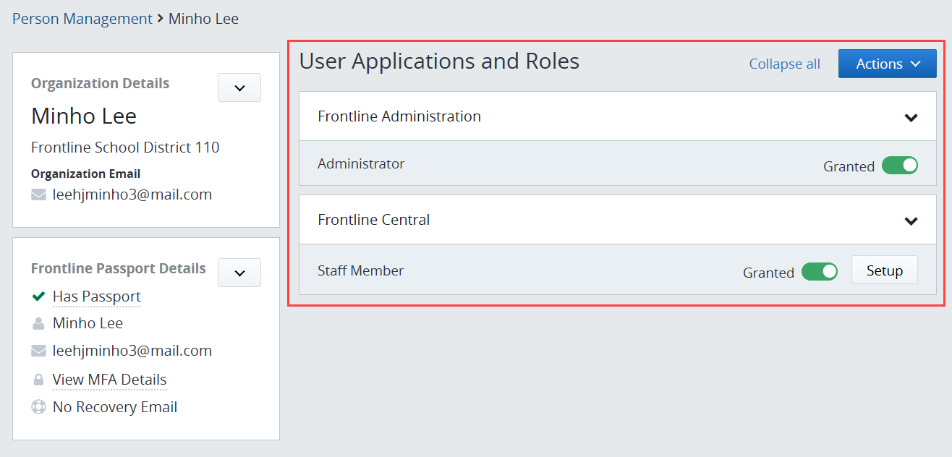This screenshot has height=457, width=952.
Task: Toggle the Staff Member Granted switch
Action: pos(820,272)
